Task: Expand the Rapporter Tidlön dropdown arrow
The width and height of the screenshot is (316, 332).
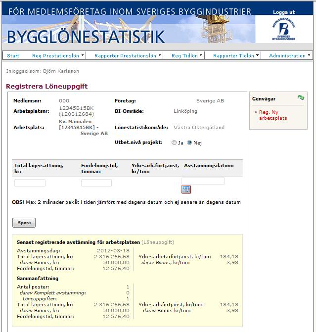Action: 257,55
